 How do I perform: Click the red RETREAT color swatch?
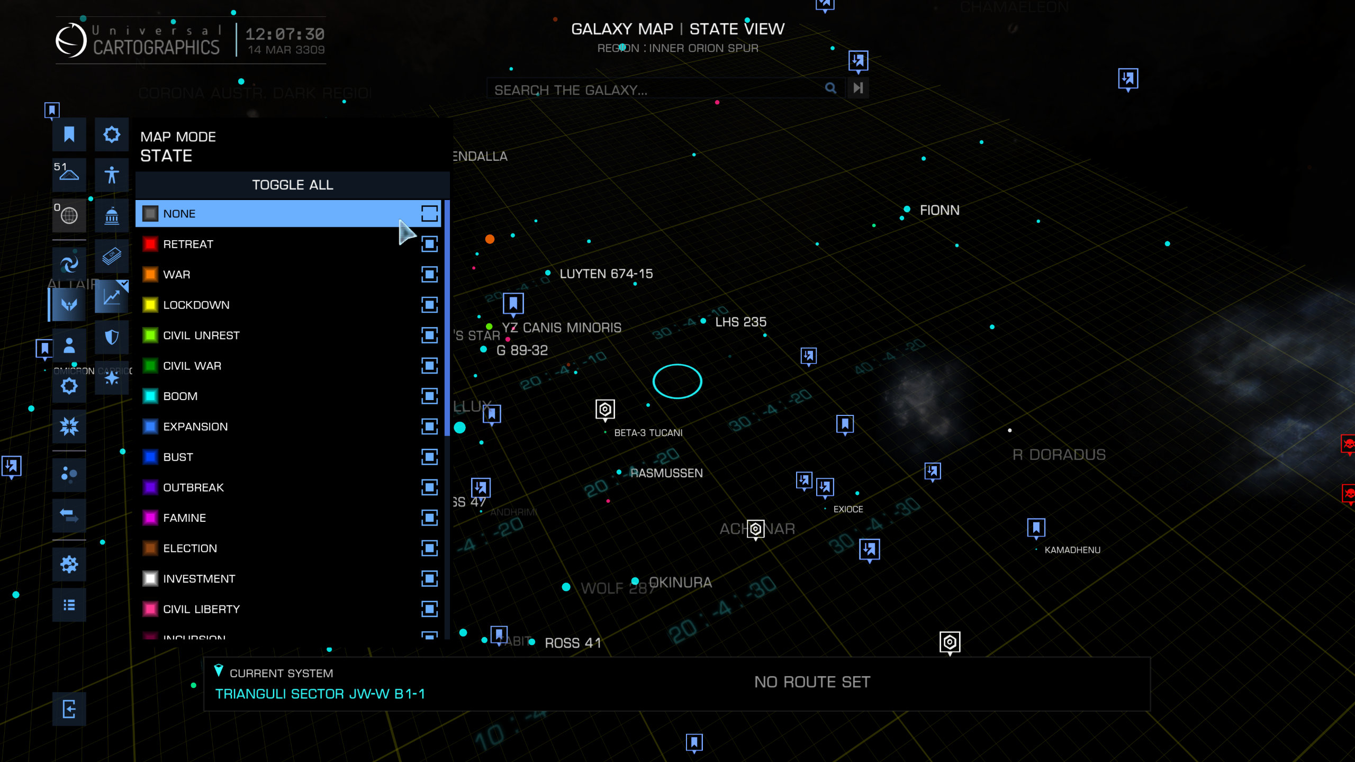click(150, 244)
